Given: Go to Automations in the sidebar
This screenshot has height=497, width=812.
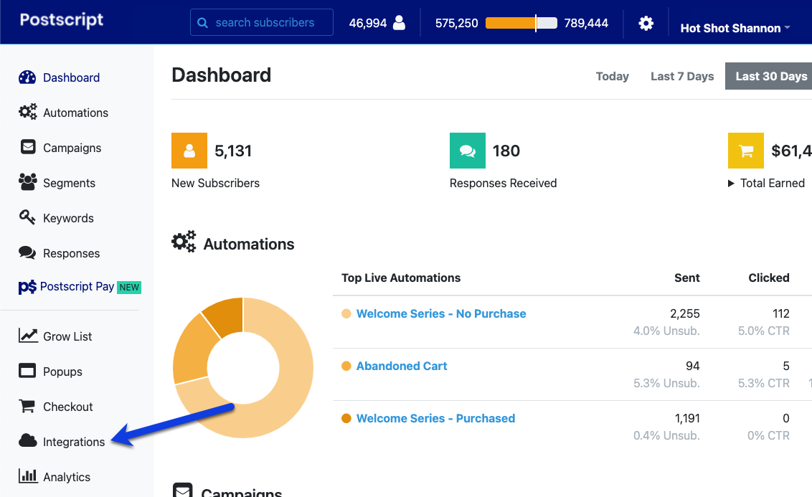Looking at the screenshot, I should [x=75, y=113].
